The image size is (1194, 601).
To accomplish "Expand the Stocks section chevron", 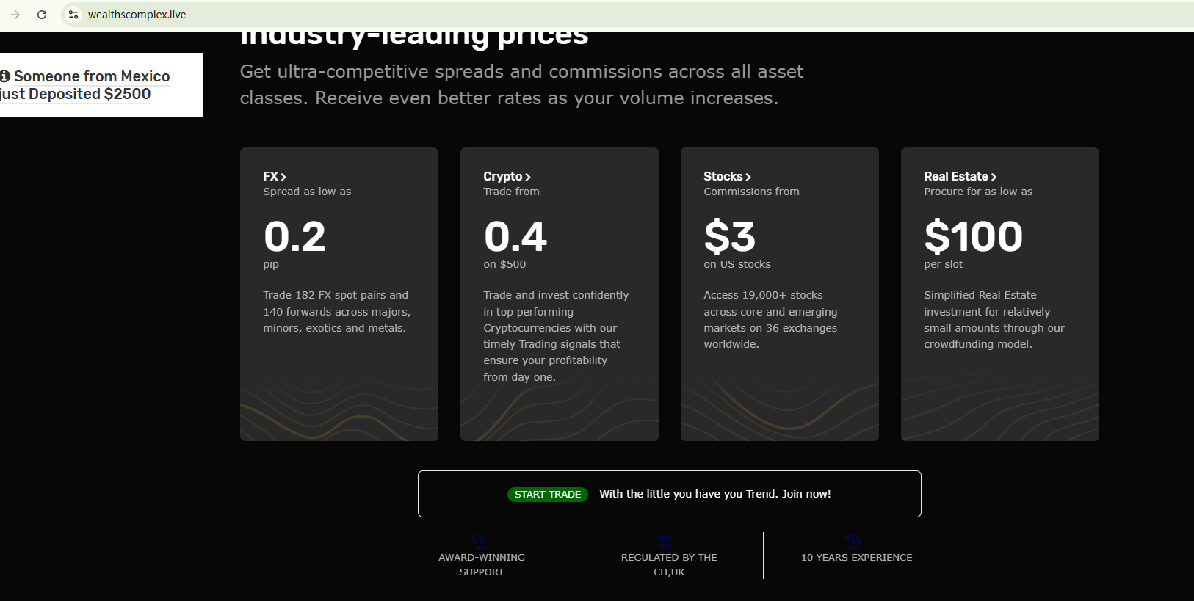I will coord(748,177).
